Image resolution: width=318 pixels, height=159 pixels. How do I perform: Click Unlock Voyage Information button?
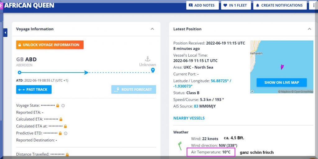click(x=50, y=45)
